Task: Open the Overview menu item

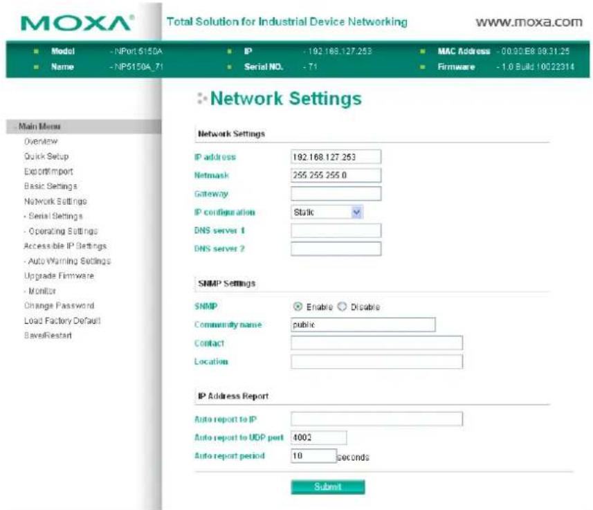Action: (x=41, y=141)
